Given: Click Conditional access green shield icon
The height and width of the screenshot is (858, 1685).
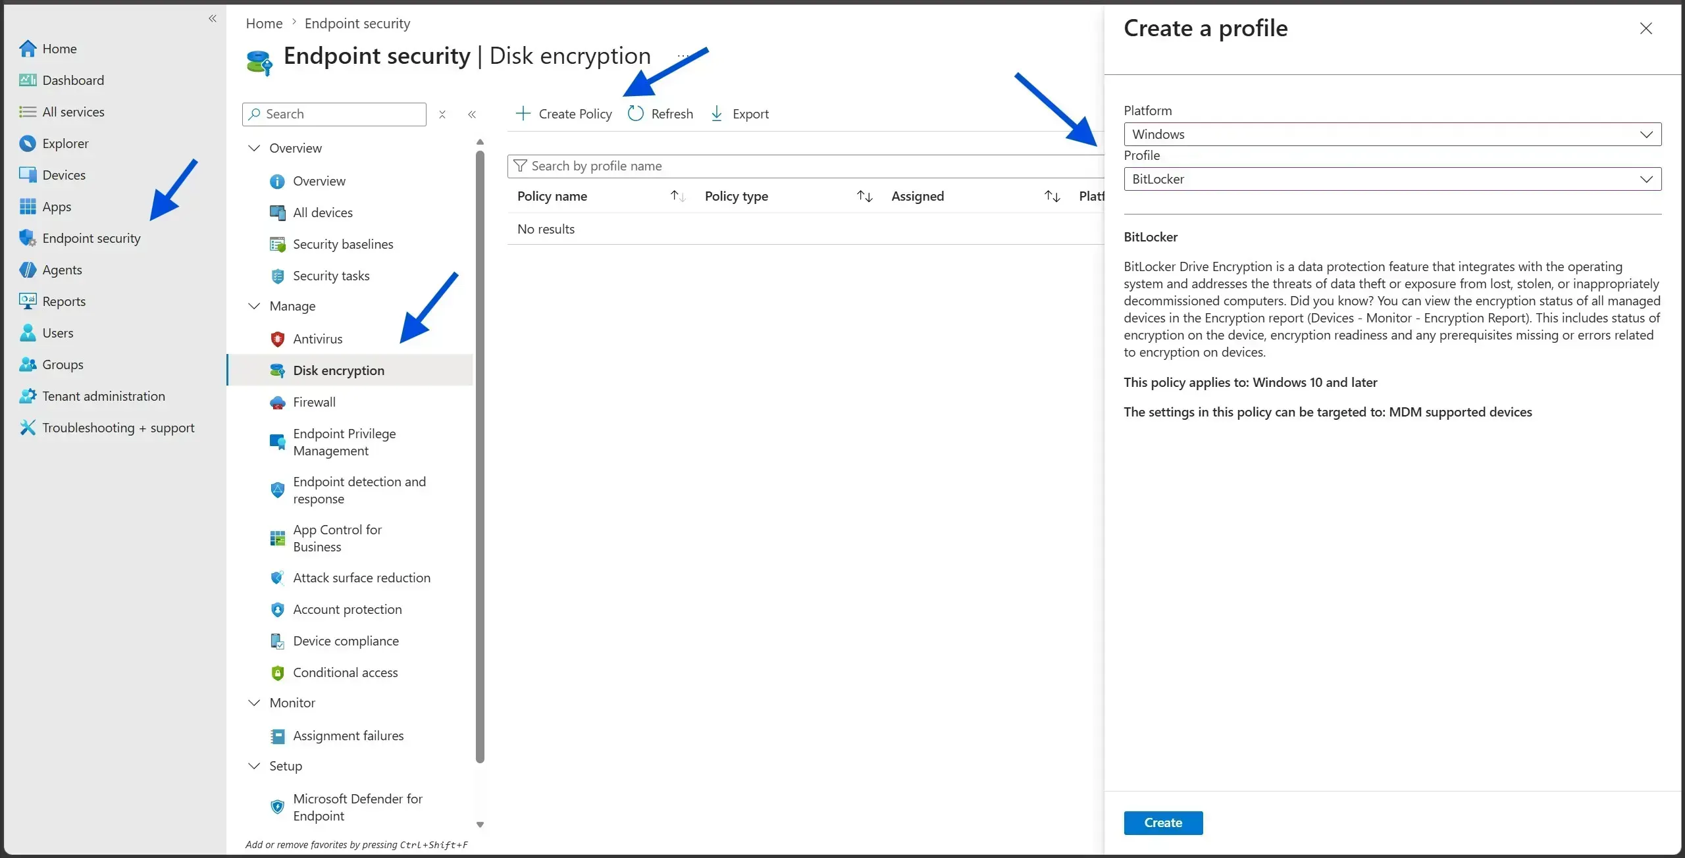Looking at the screenshot, I should (x=278, y=673).
